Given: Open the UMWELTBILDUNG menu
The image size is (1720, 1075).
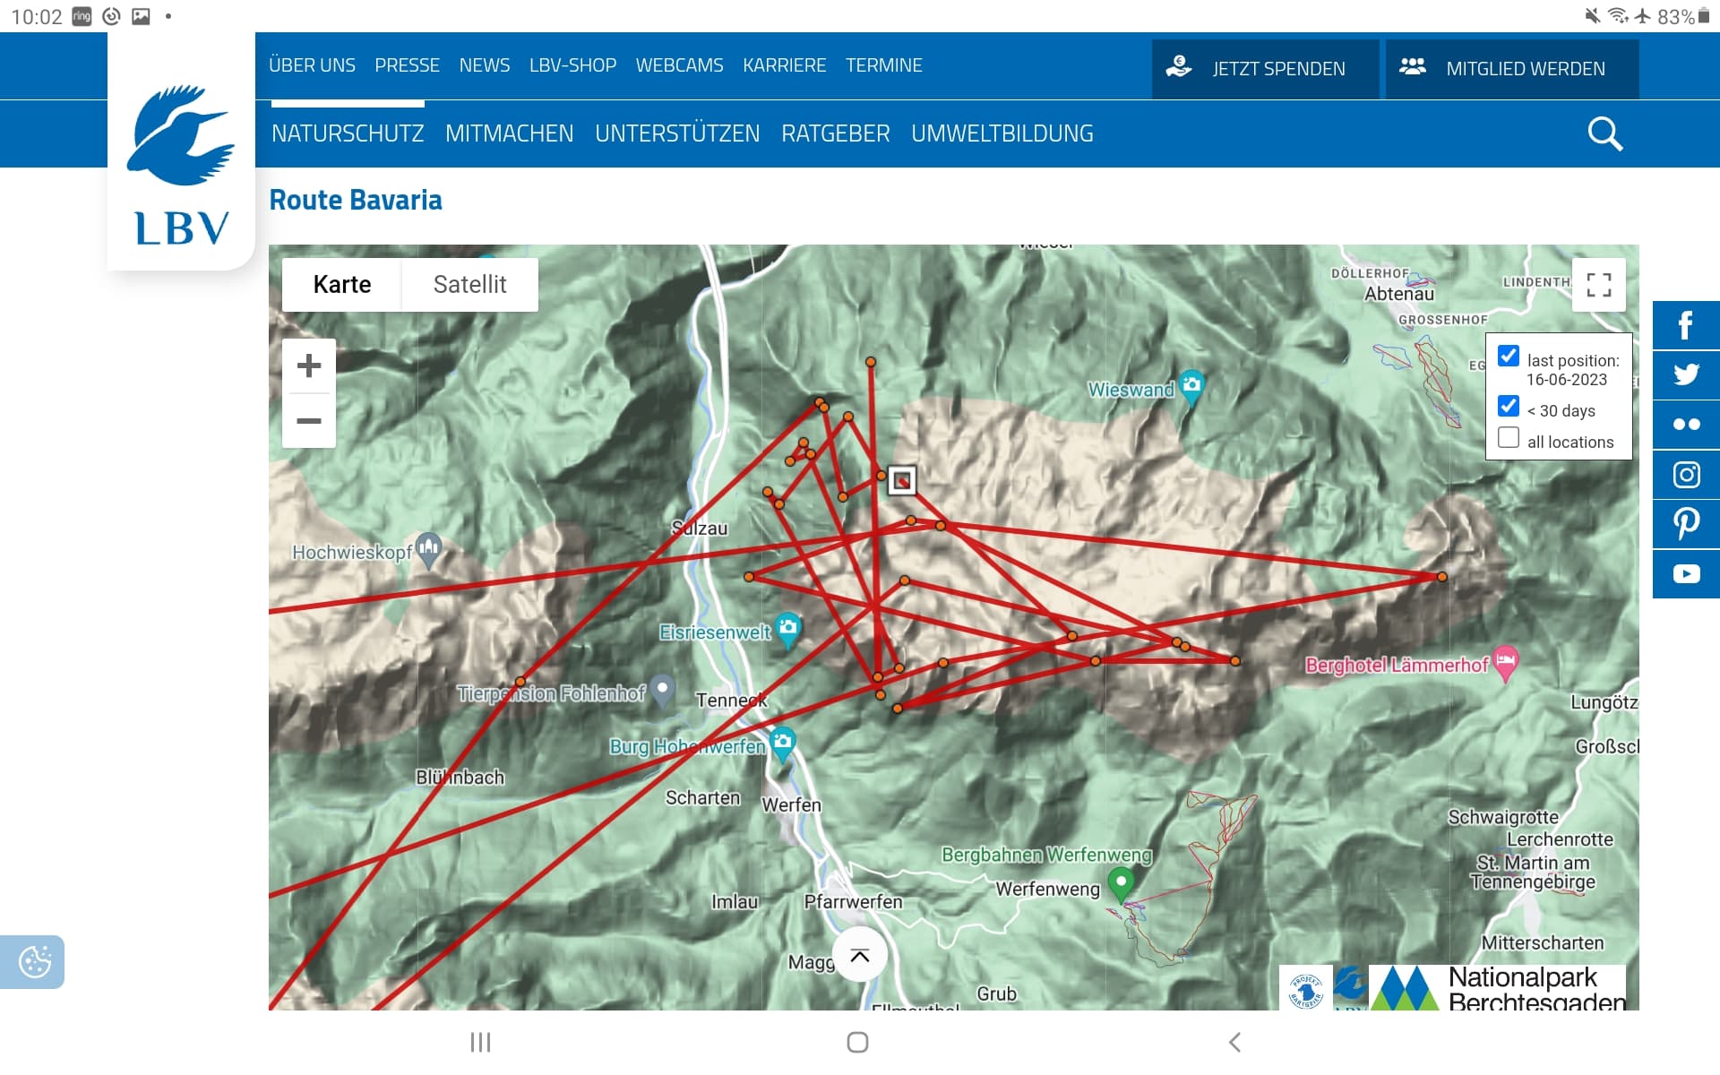Looking at the screenshot, I should coord(1002,133).
